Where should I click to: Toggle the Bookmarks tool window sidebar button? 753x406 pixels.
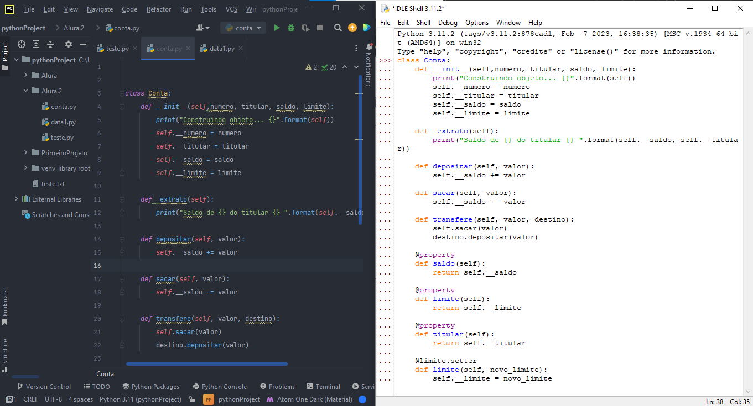[x=5, y=306]
